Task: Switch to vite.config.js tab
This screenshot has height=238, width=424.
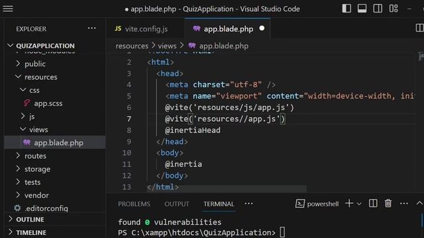Action: tap(145, 28)
